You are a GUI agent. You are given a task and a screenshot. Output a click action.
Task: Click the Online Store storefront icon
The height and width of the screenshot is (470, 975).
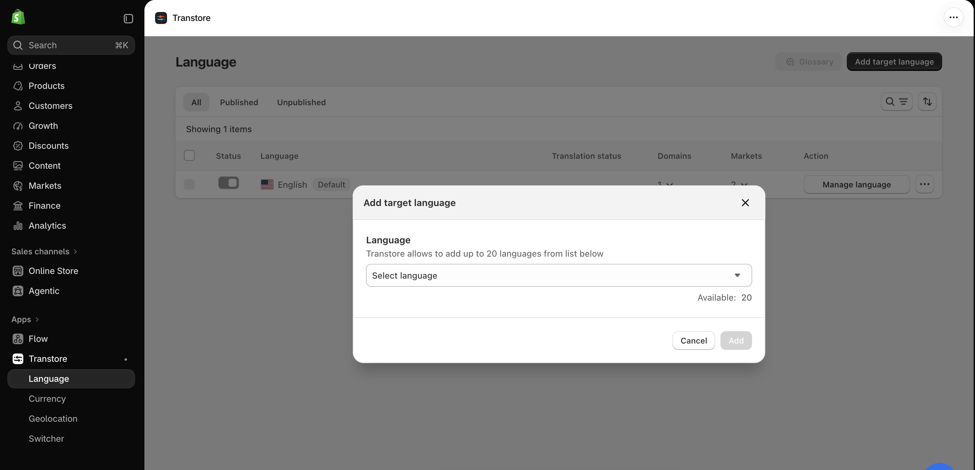pyautogui.click(x=18, y=271)
